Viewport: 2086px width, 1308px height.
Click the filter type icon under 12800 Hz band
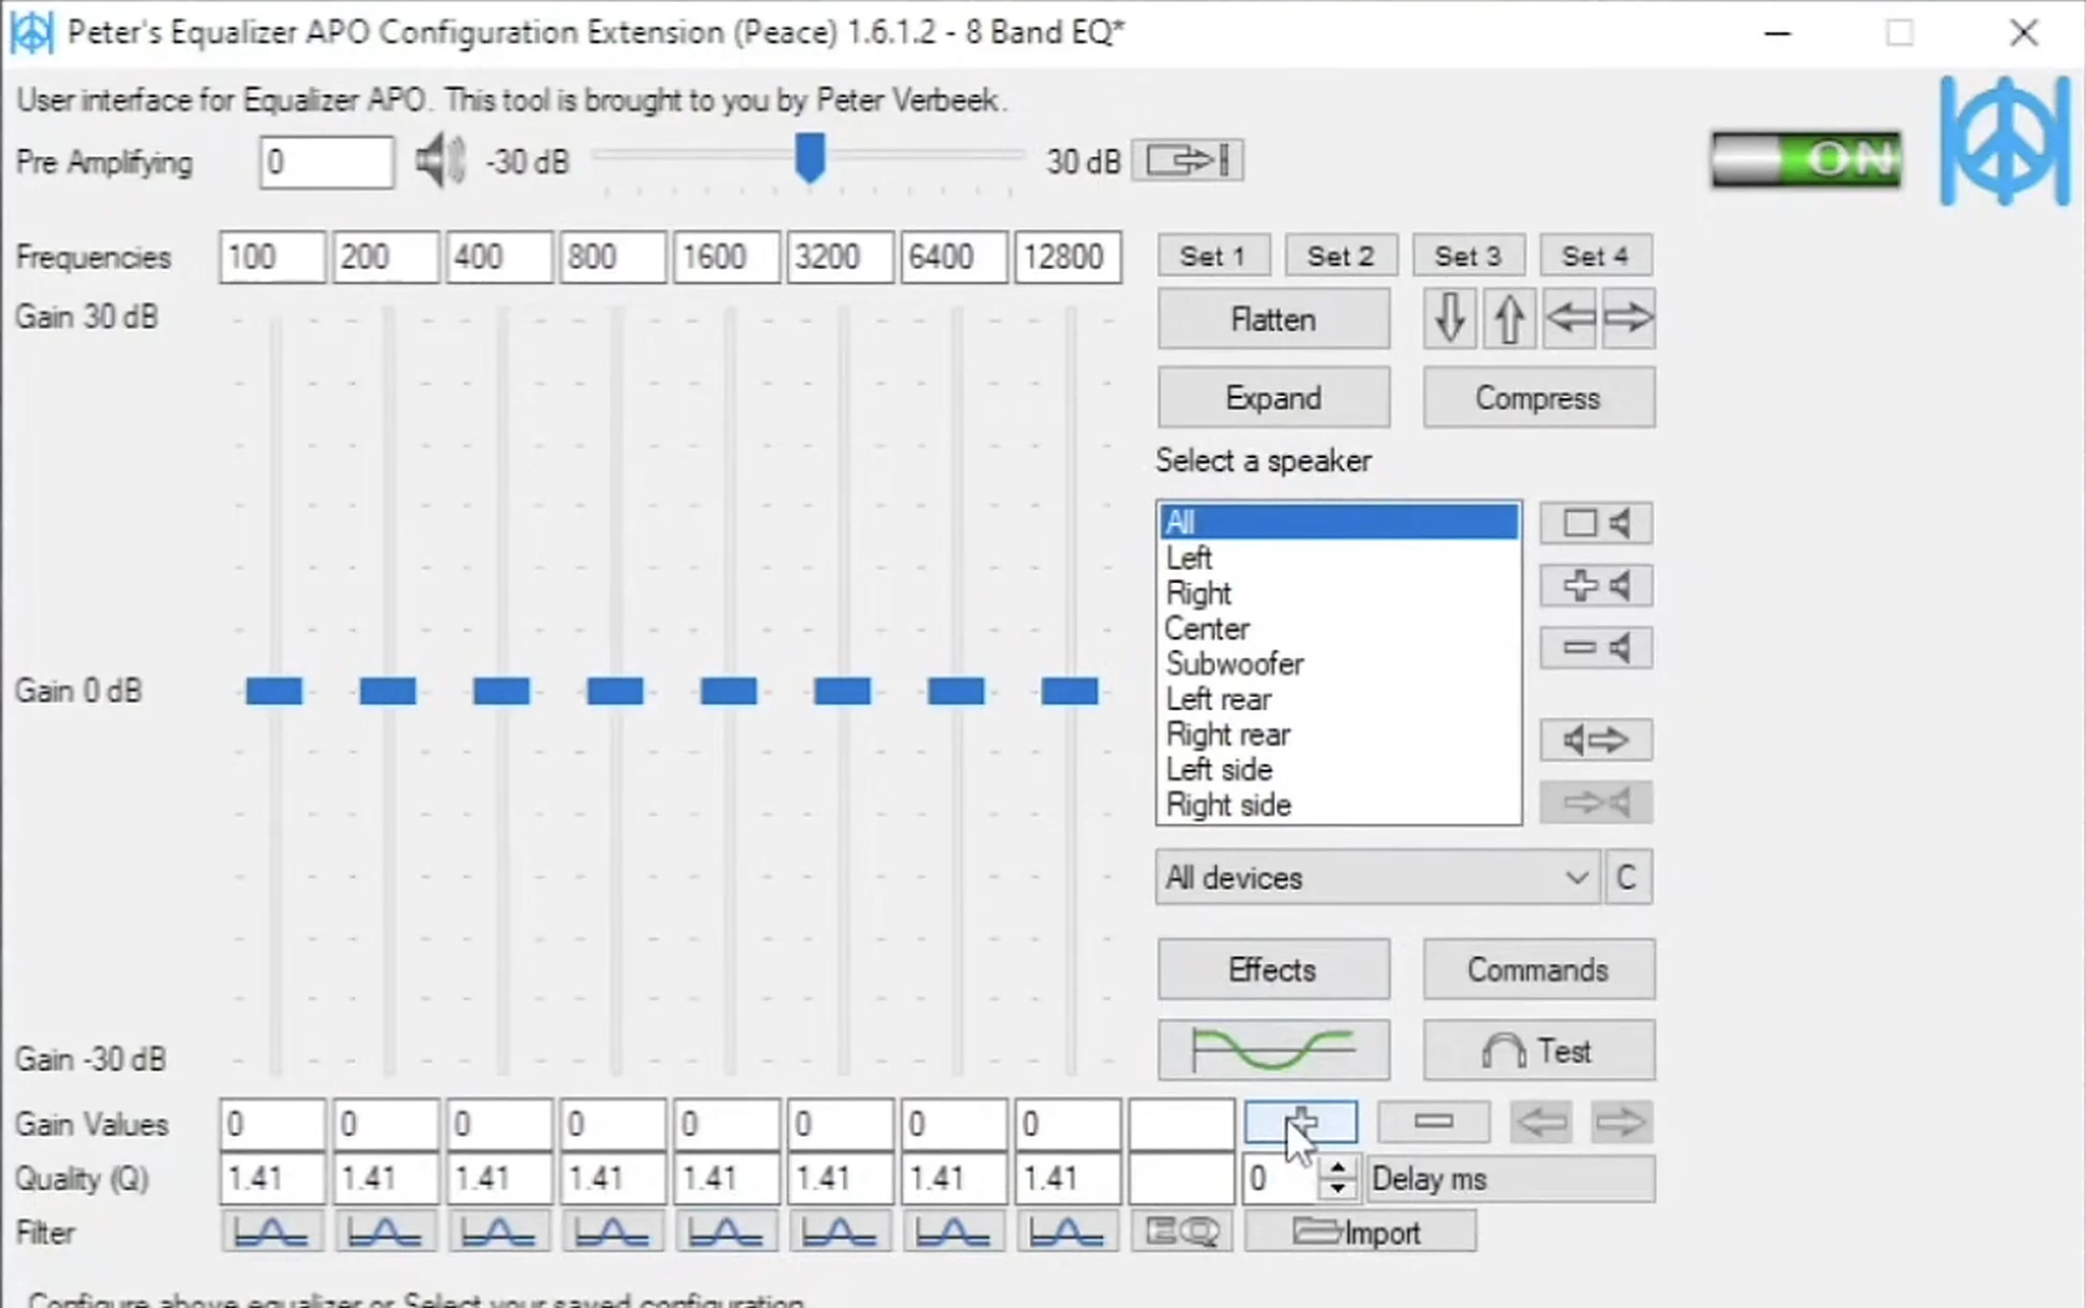coord(1068,1231)
